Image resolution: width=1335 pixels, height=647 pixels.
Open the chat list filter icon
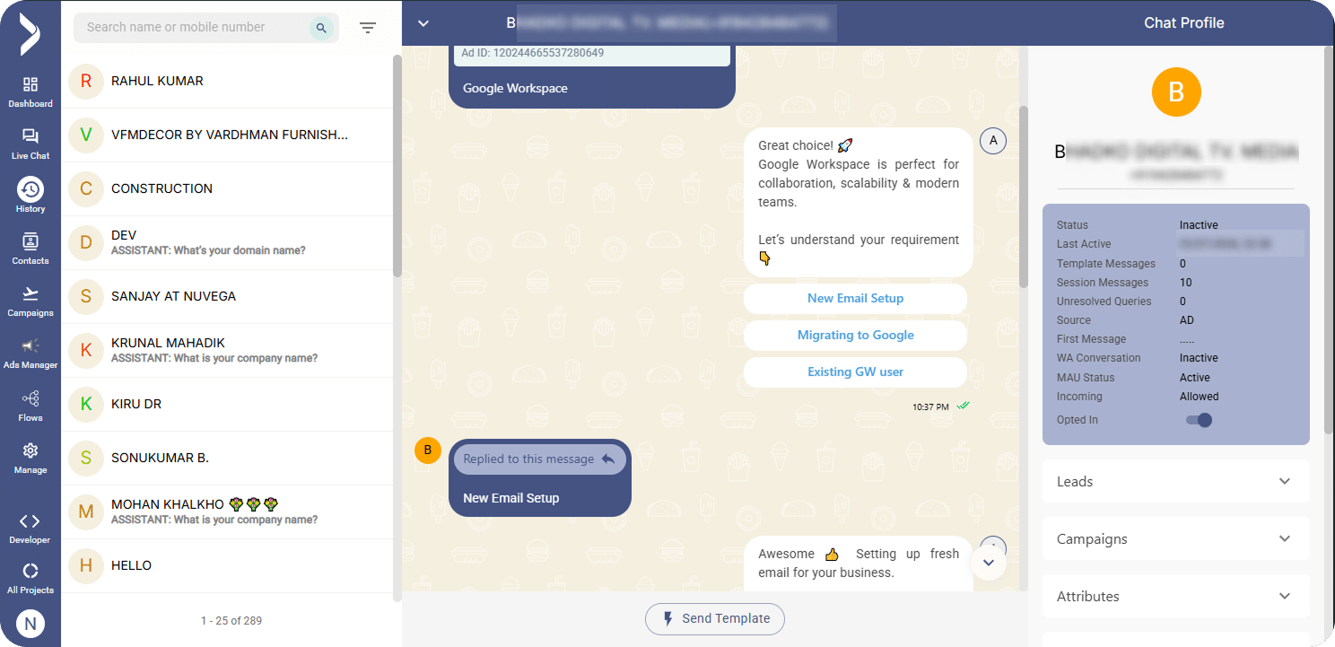[x=368, y=28]
